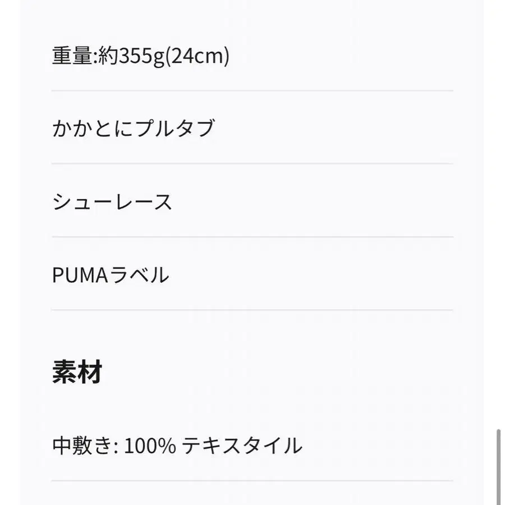The image size is (505, 505).
Task: Click the divider line under PUMAラベル
Action: 252,310
